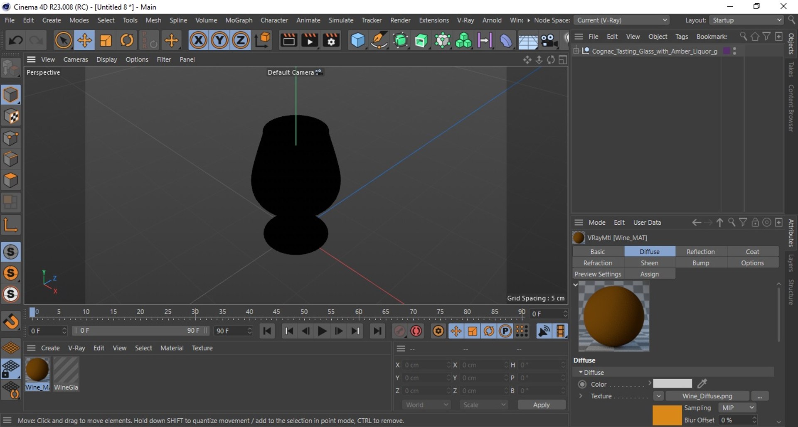Open the Sampling MIP dropdown
The width and height of the screenshot is (798, 427).
[737, 408]
